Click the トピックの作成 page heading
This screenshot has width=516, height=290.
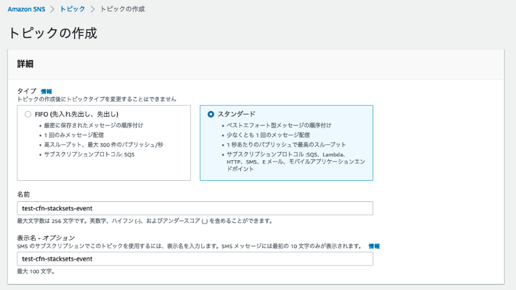tap(52, 33)
